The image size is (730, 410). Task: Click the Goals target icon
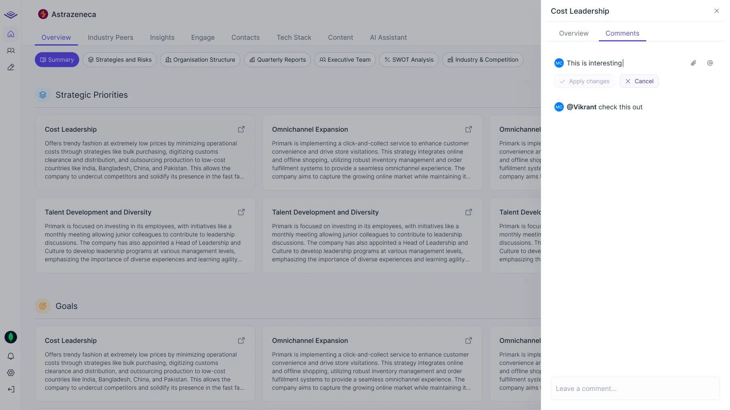(43, 306)
